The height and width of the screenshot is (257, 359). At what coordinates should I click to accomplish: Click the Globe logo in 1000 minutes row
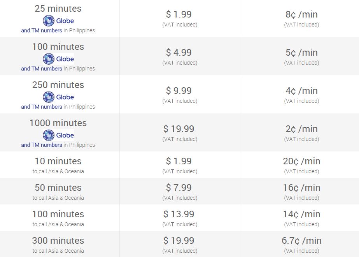tap(58, 135)
